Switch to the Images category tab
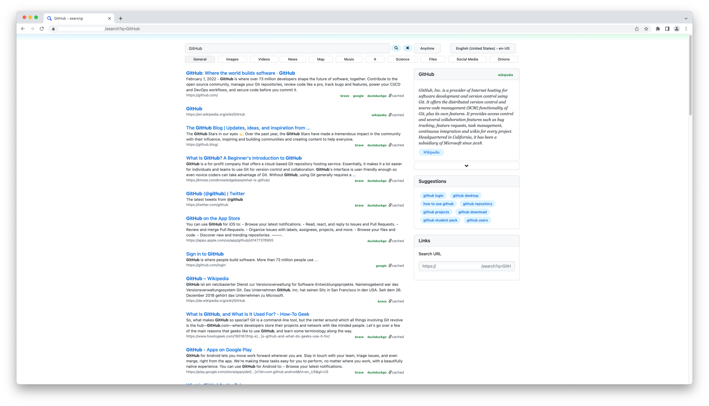This screenshot has height=406, width=709. 232,59
